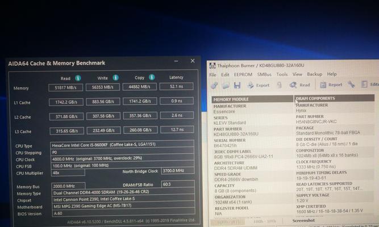This screenshot has width=379, height=227.
Task: Click the Motherboard field MSI MPG Z390 Gaming Edge AC
Action: (123, 206)
